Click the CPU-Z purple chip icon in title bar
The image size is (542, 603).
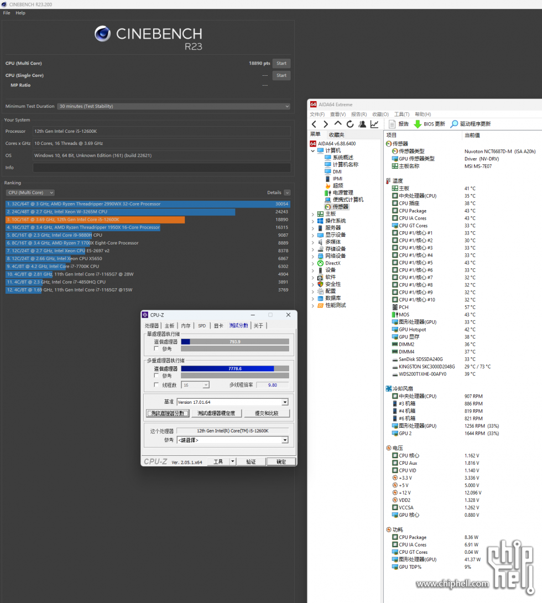(145, 315)
